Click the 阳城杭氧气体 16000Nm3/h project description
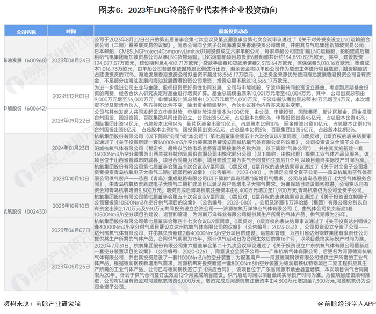 (233, 148)
